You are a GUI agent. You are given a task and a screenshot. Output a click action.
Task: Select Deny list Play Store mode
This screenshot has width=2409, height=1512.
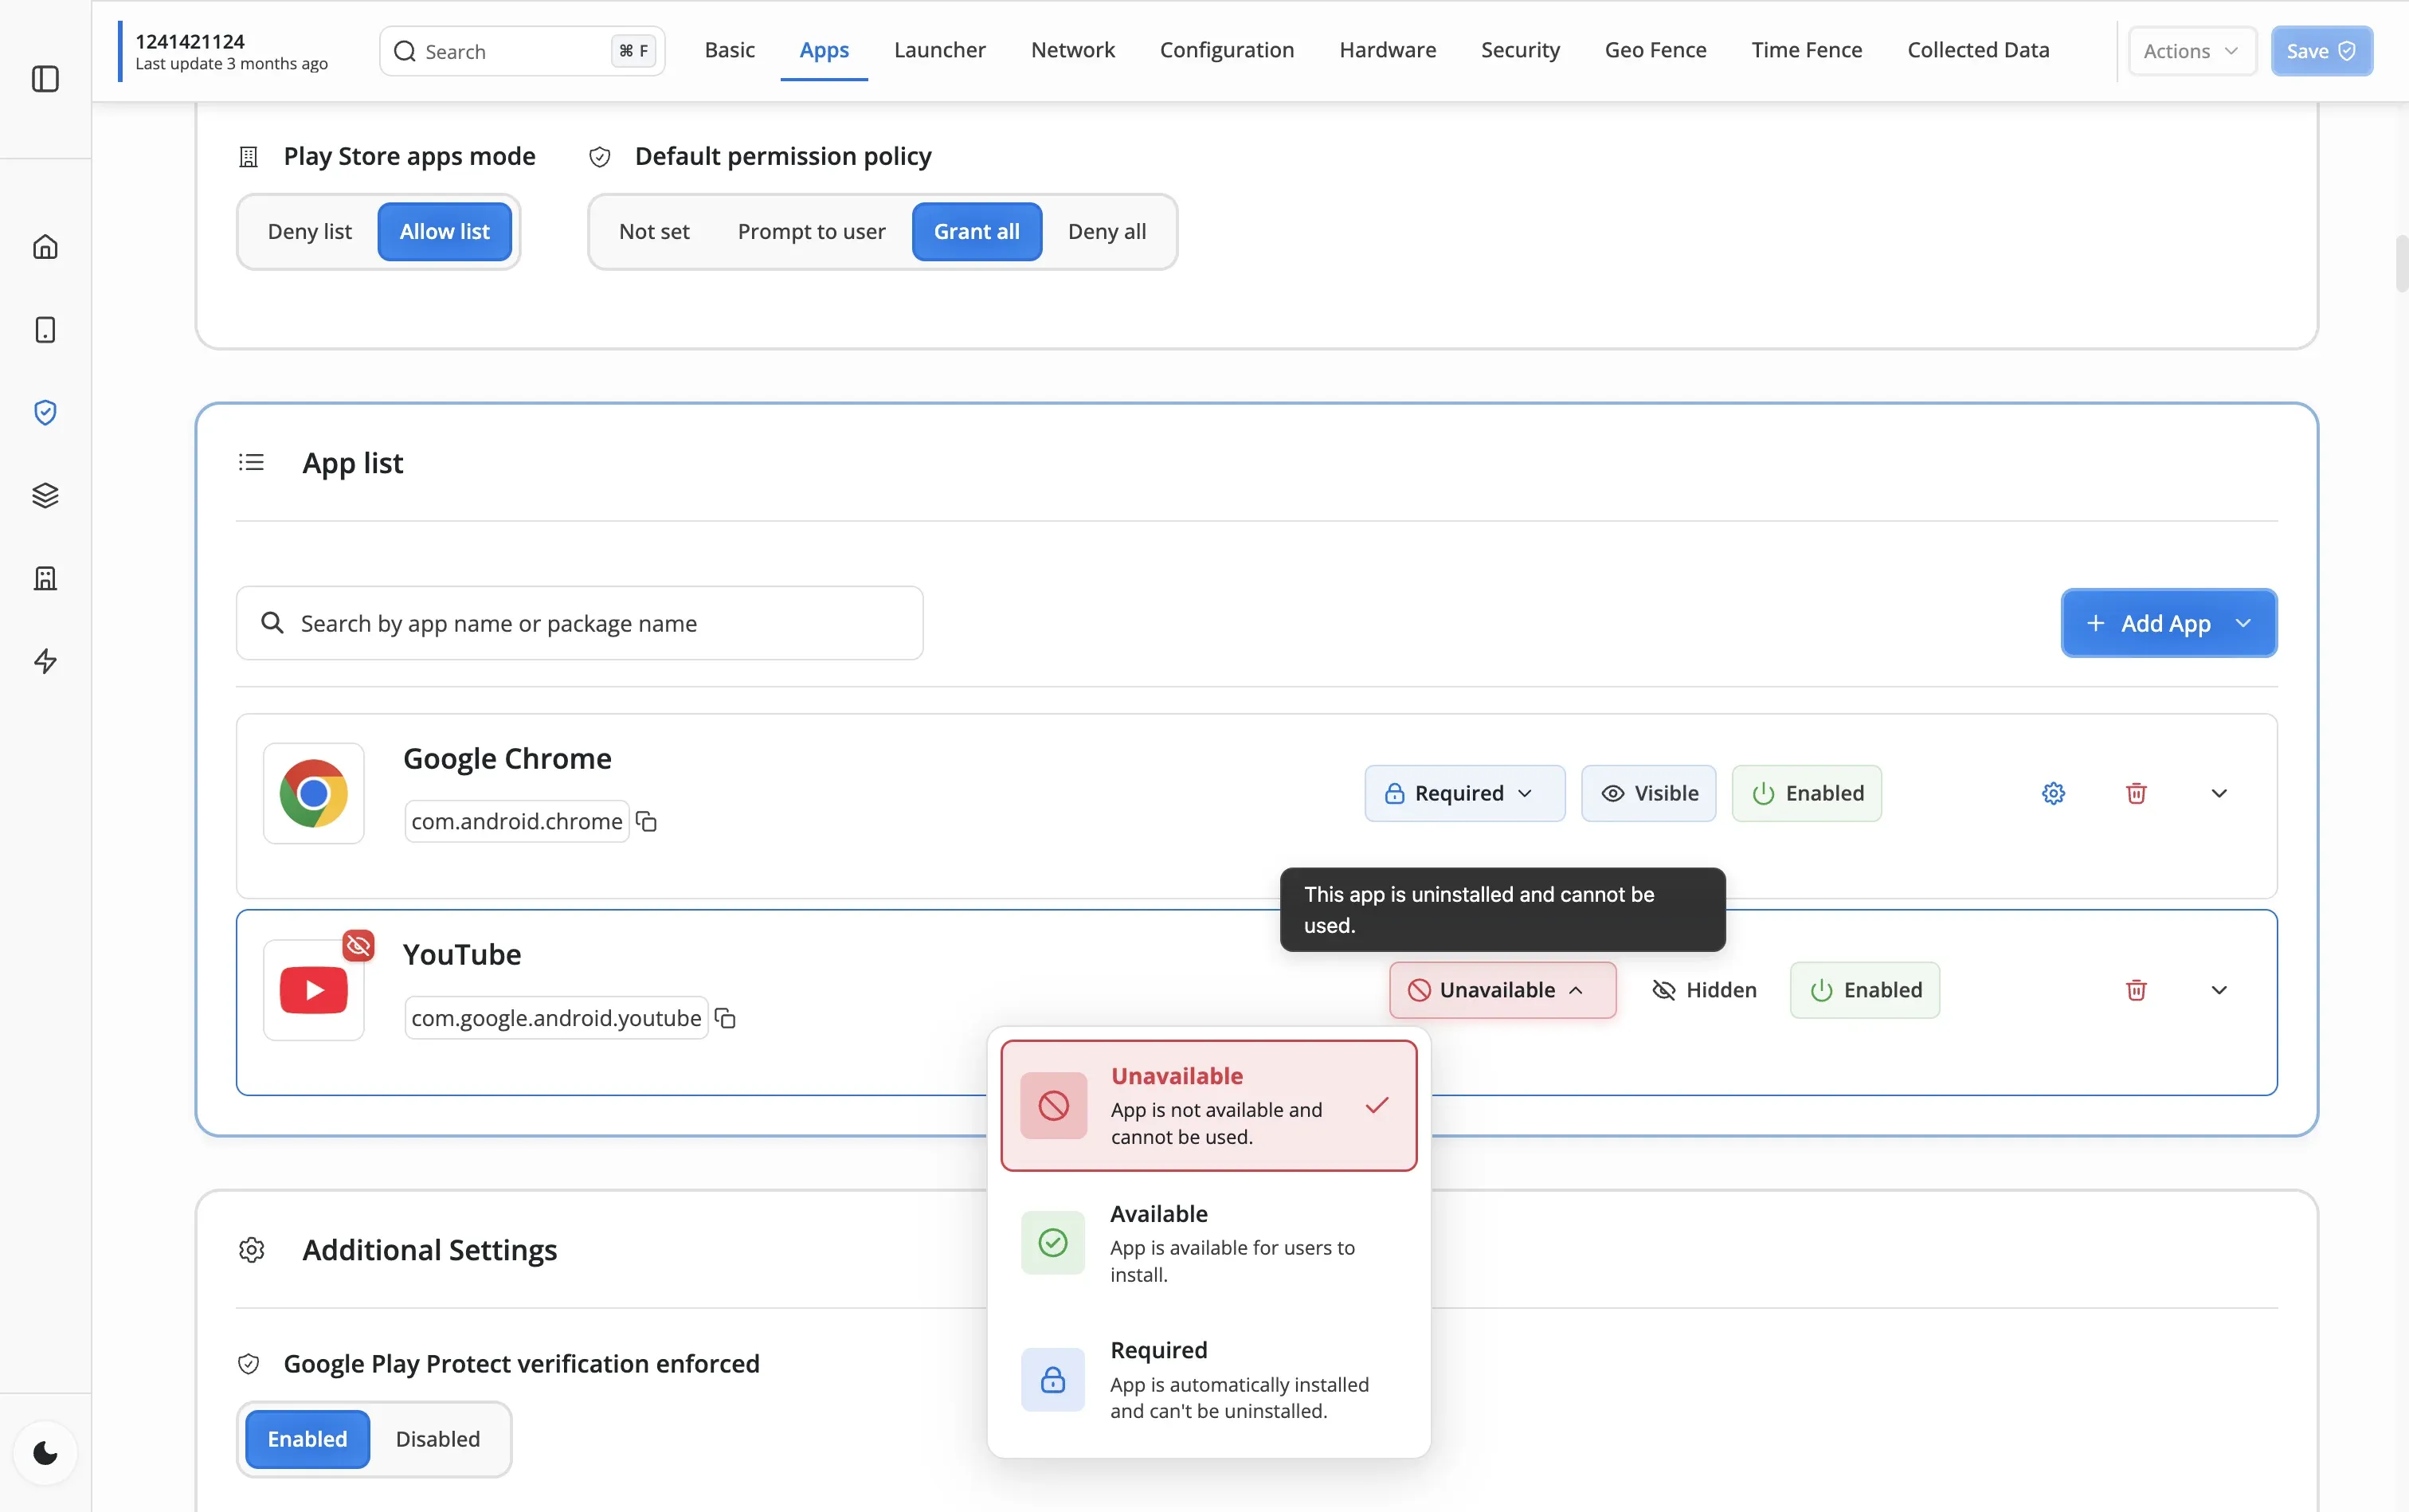click(x=310, y=232)
